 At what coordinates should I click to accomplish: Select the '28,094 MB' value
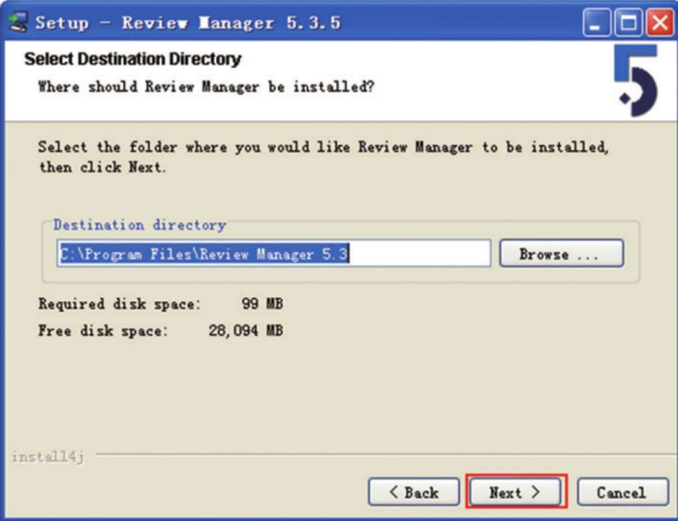click(246, 331)
